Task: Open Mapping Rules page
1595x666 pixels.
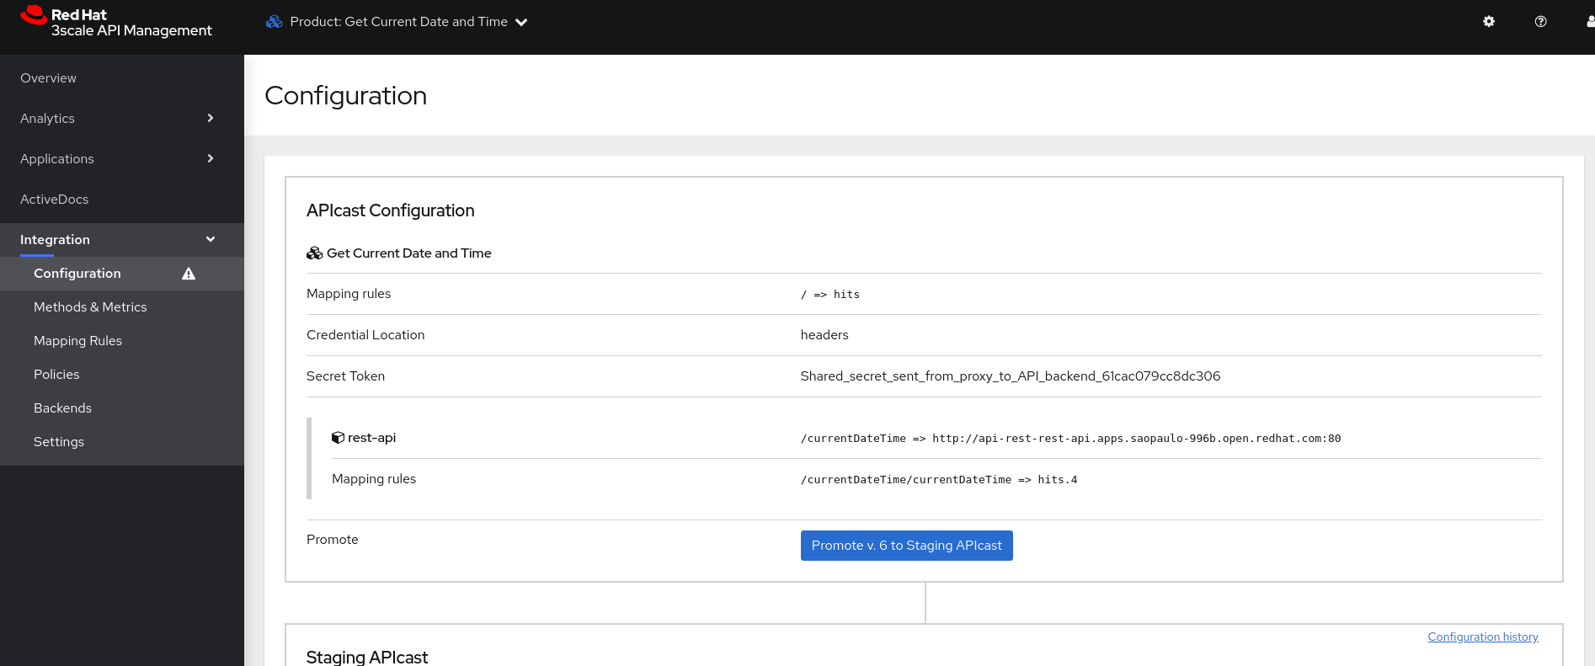Action: tap(122, 341)
